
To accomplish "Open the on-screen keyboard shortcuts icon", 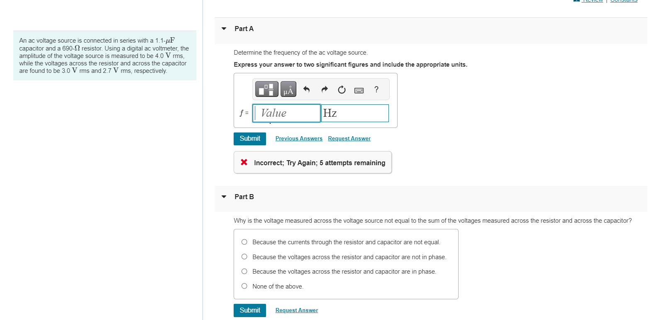I will pyautogui.click(x=359, y=90).
